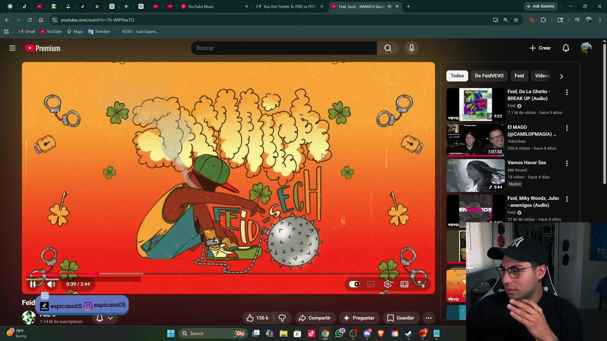This screenshot has width=607, height=341.
Task: Seek on the video progress bar
Action: 228,273
